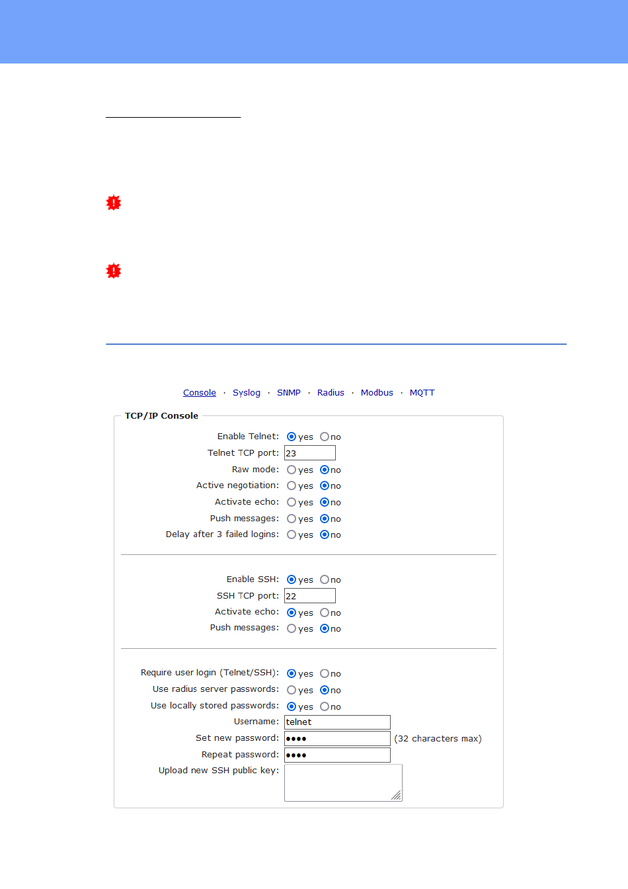Go to the Radius tab
This screenshot has height=889, width=628.
(x=331, y=393)
